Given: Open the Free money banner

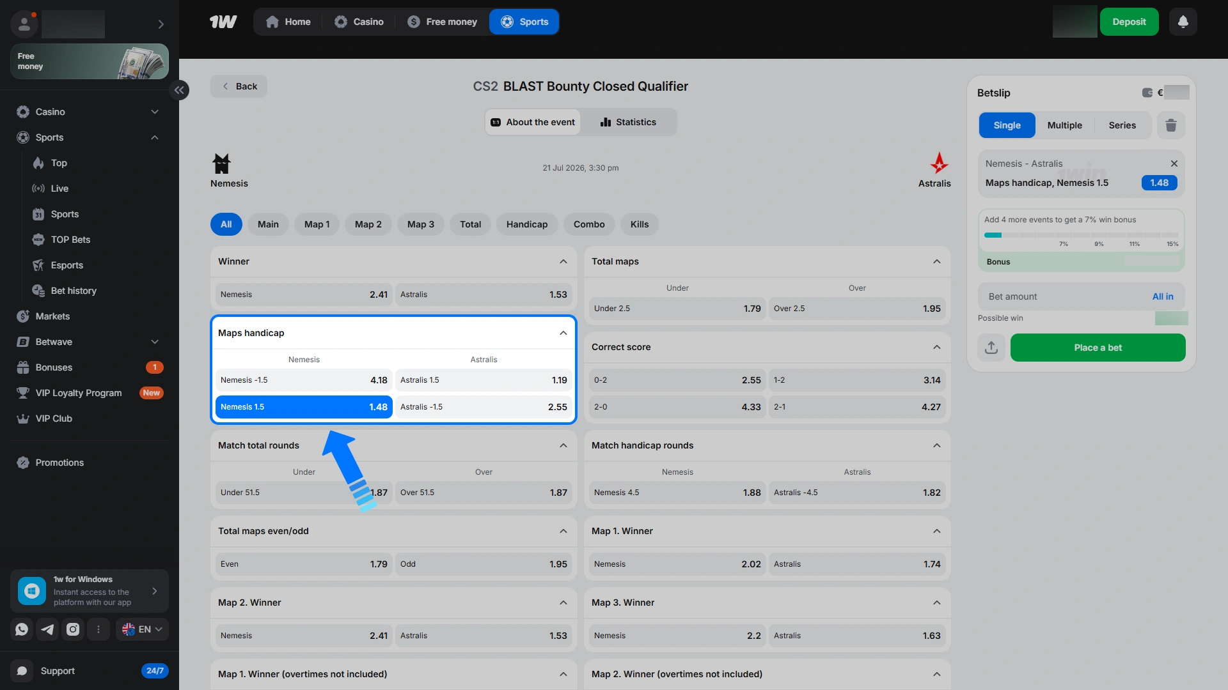Looking at the screenshot, I should coord(90,61).
